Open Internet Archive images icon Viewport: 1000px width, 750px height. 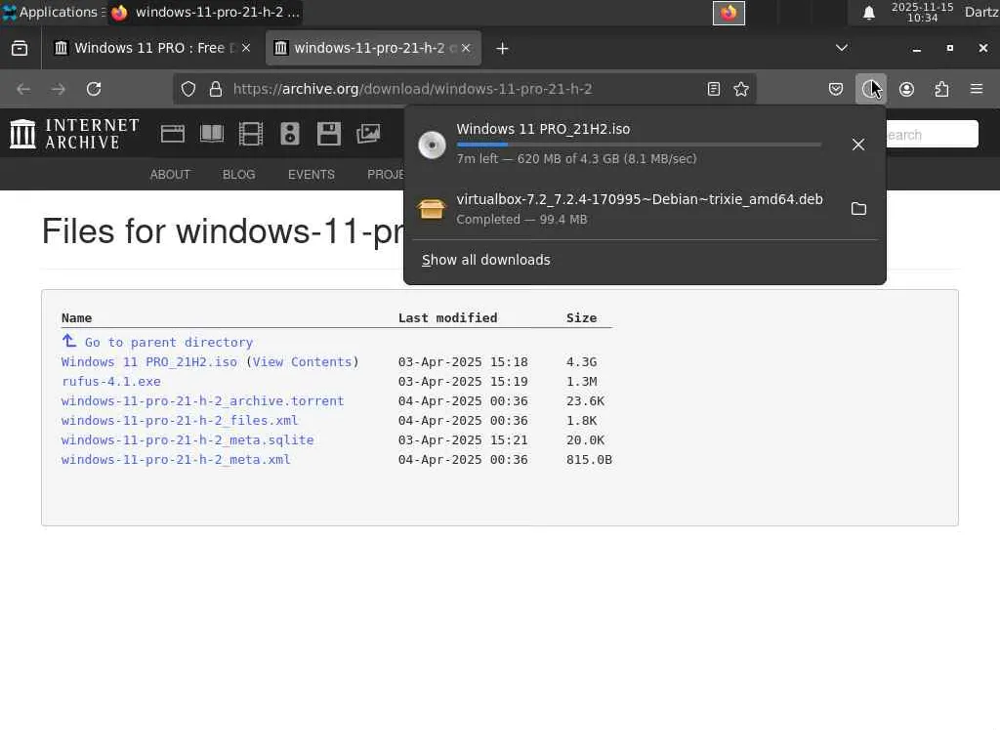tap(368, 134)
